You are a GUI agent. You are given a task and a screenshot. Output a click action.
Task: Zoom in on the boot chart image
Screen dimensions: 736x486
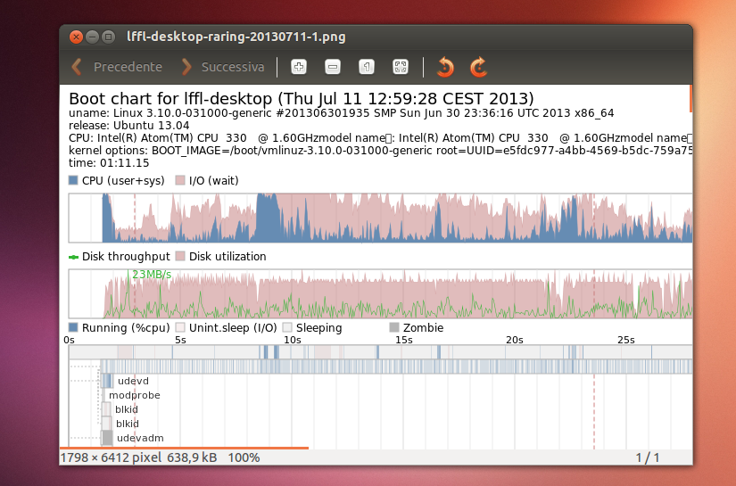[x=299, y=67]
